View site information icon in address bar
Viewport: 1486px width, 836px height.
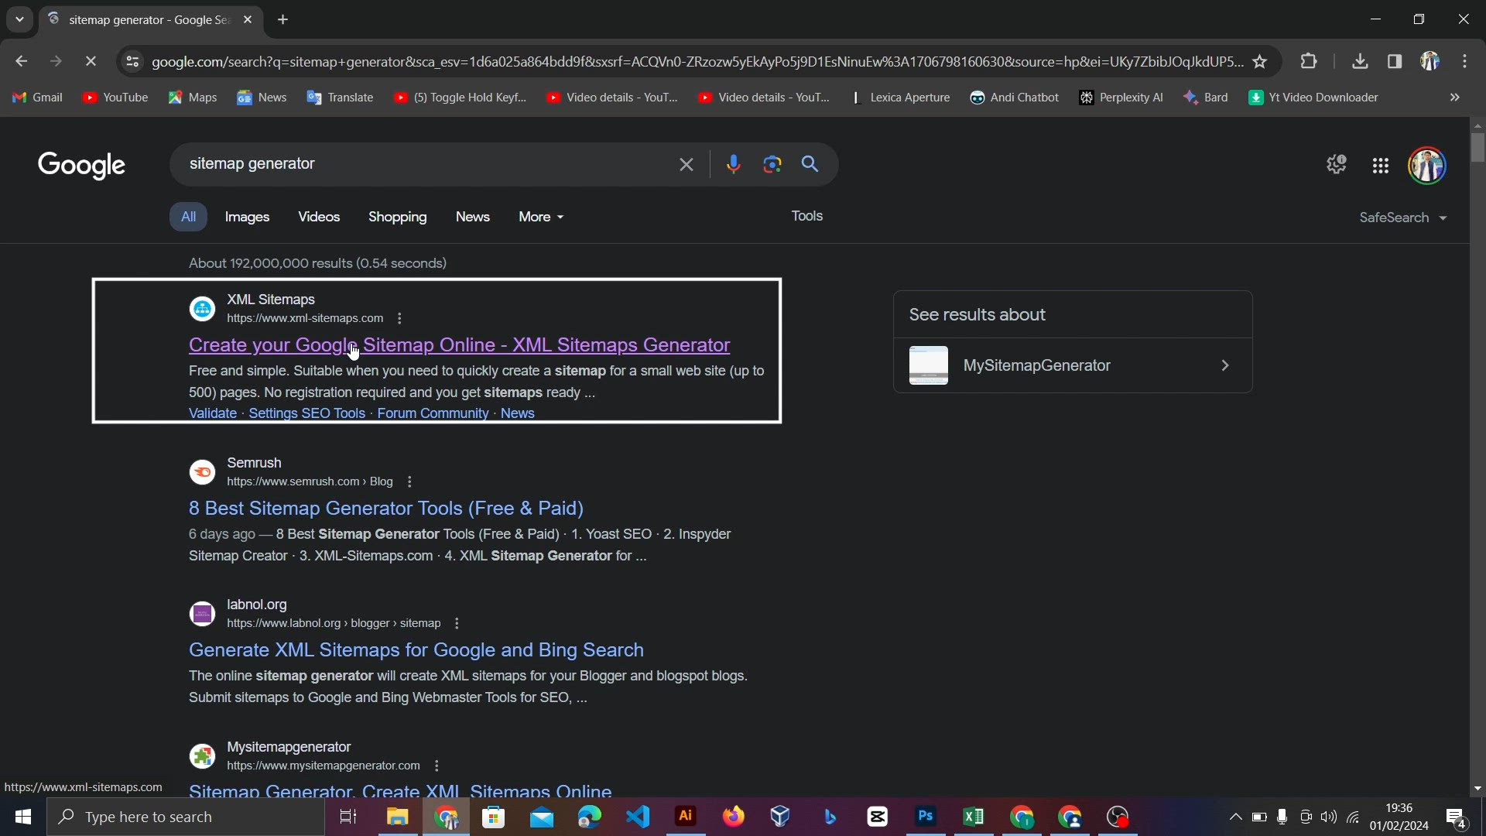tap(132, 61)
